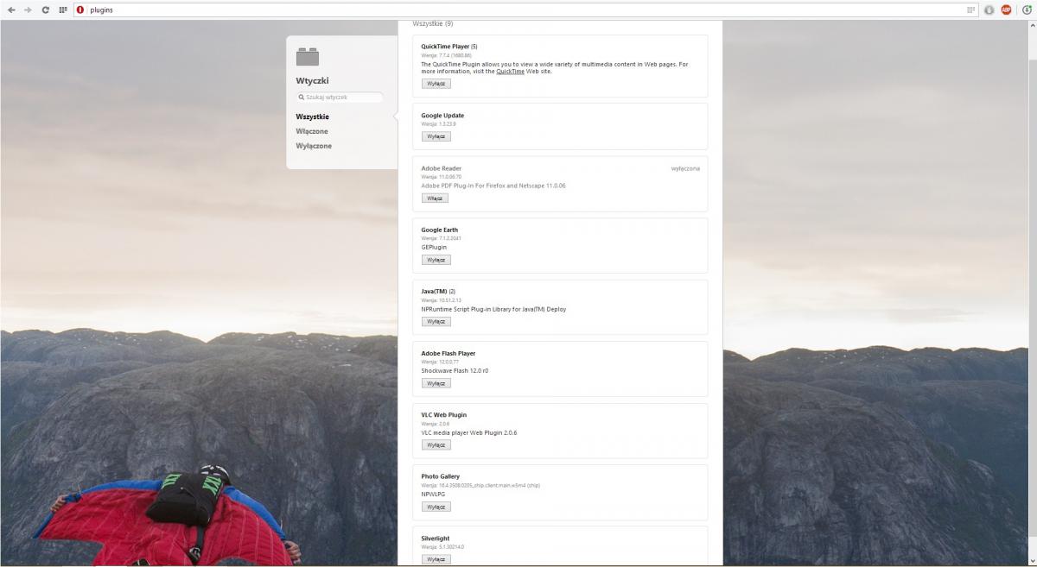Click the "Wszystkie (9)" heading
The image size is (1037, 567).
coord(433,23)
